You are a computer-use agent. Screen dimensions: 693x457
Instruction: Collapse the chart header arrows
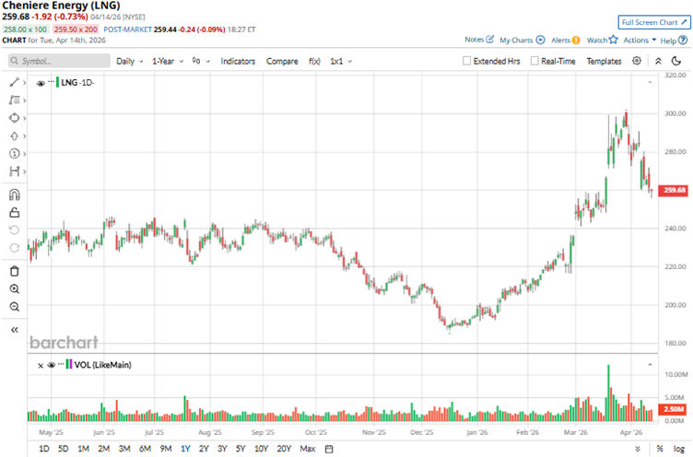(658, 61)
